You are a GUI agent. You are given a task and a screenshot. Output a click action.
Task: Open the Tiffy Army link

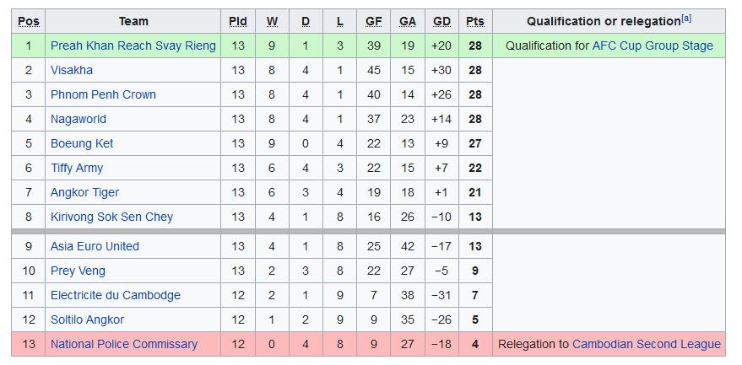[x=77, y=168]
